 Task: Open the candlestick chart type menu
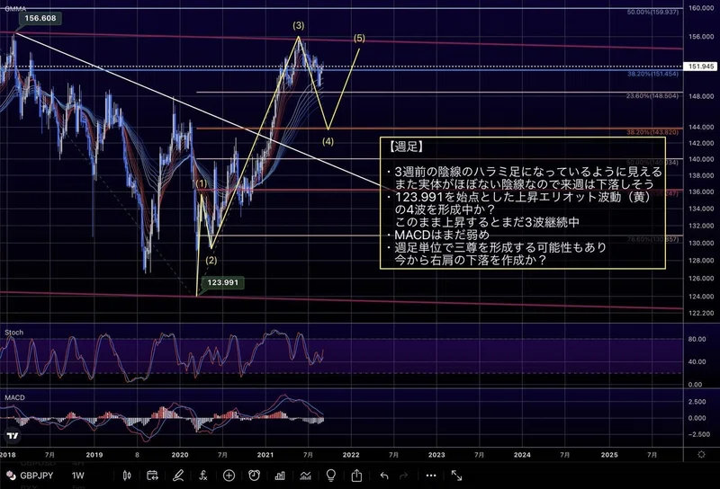pos(127,476)
